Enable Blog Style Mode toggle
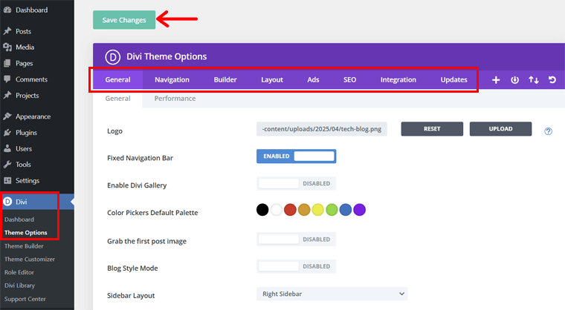The width and height of the screenshot is (565, 310). (x=296, y=266)
